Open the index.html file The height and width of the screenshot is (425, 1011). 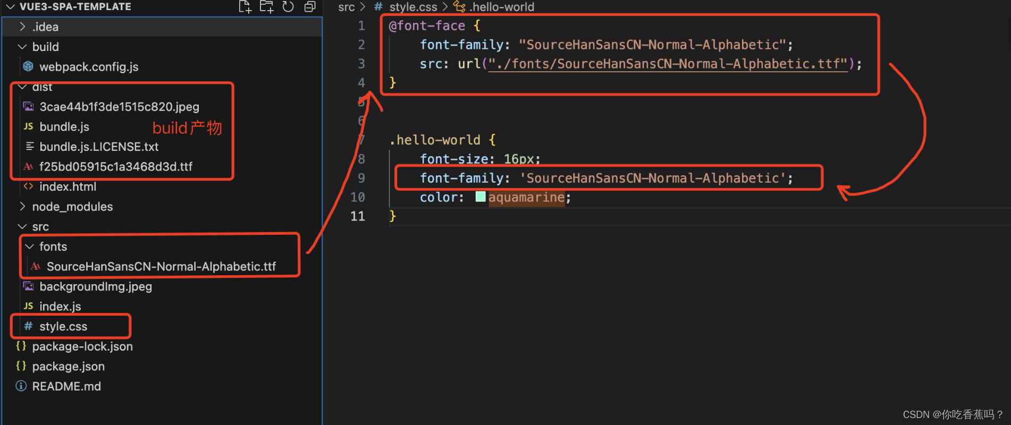68,186
